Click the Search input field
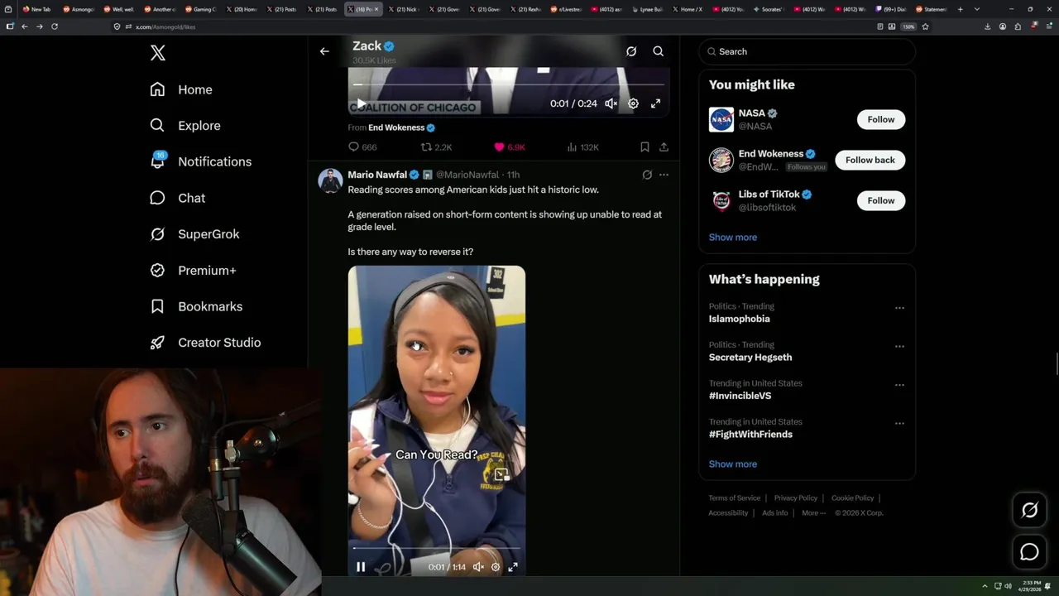The image size is (1059, 596). coord(807,51)
